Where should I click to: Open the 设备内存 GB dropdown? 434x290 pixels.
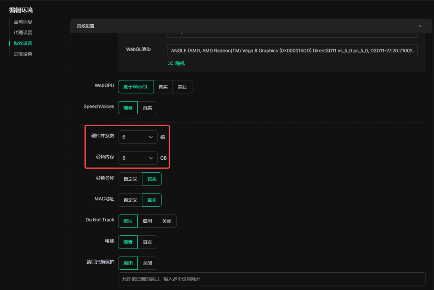[x=138, y=158]
